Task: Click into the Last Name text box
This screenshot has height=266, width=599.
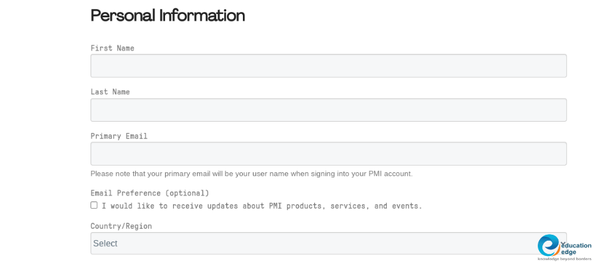Action: (328, 110)
